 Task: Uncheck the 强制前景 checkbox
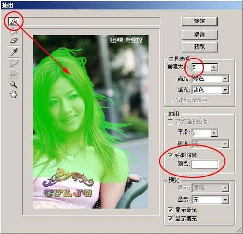tap(170, 155)
